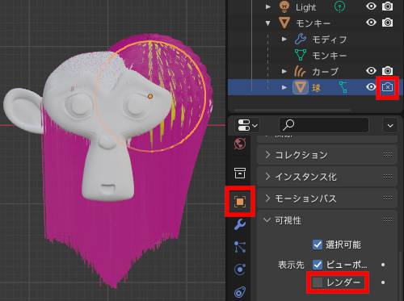Click the monkey head mesh in viewport

click(107, 121)
